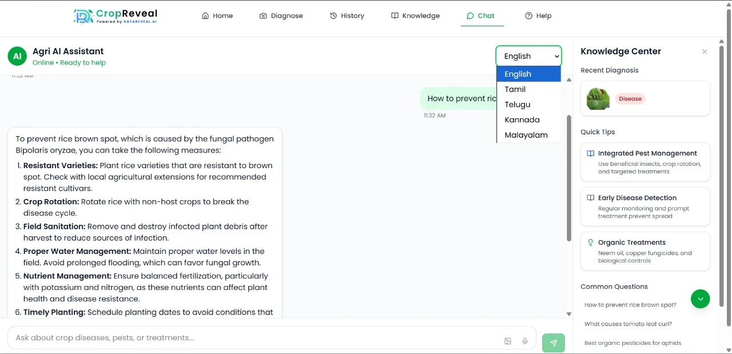Viewport: 732px width, 354px height.
Task: Close the Knowledge Center panel
Action: coord(705,51)
